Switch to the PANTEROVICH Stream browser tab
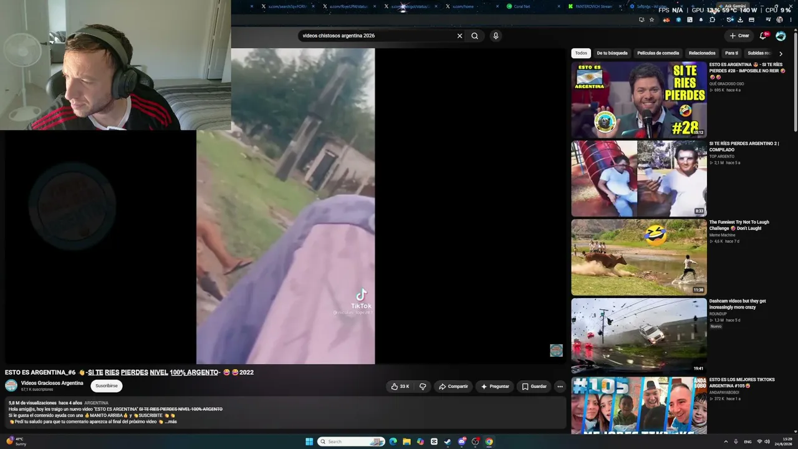 pos(592,6)
